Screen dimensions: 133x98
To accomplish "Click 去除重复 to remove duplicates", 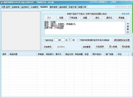I will [x=86, y=47].
